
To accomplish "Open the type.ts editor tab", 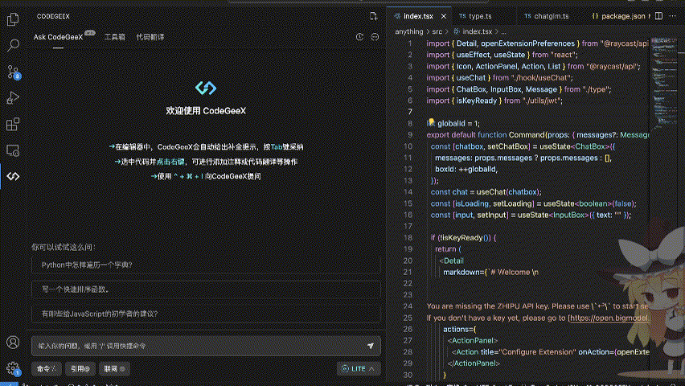I will coord(480,16).
